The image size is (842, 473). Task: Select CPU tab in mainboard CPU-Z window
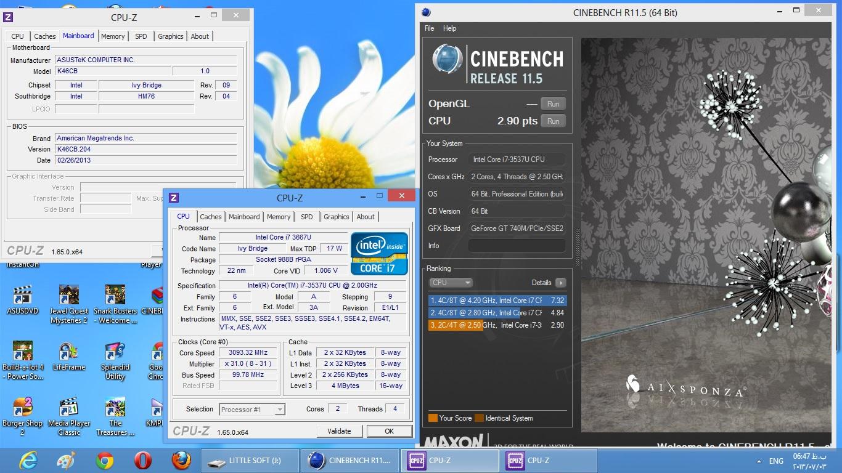pyautogui.click(x=18, y=36)
